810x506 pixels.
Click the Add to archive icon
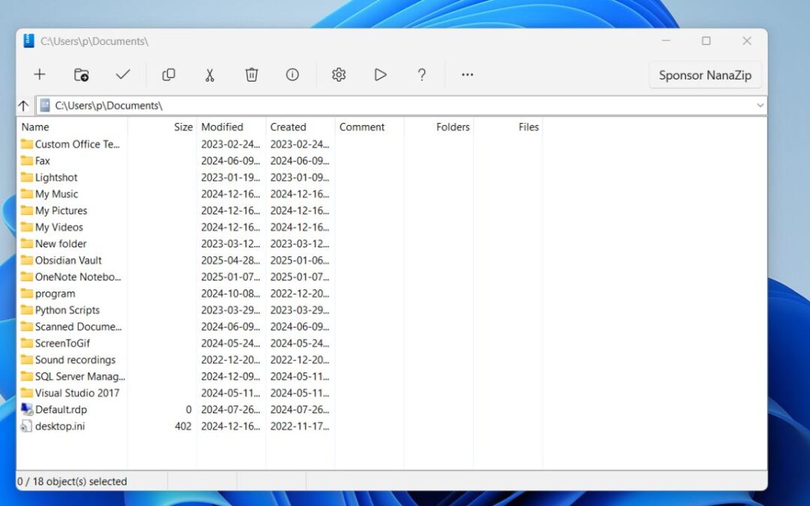tap(39, 74)
